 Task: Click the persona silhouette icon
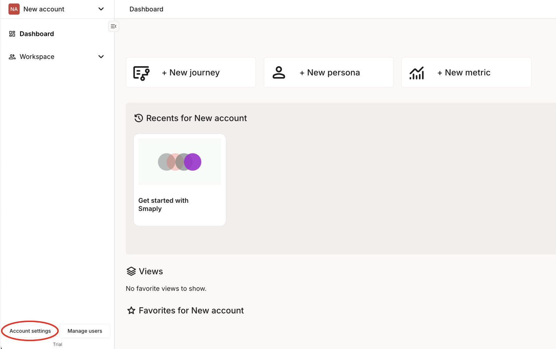pyautogui.click(x=279, y=73)
